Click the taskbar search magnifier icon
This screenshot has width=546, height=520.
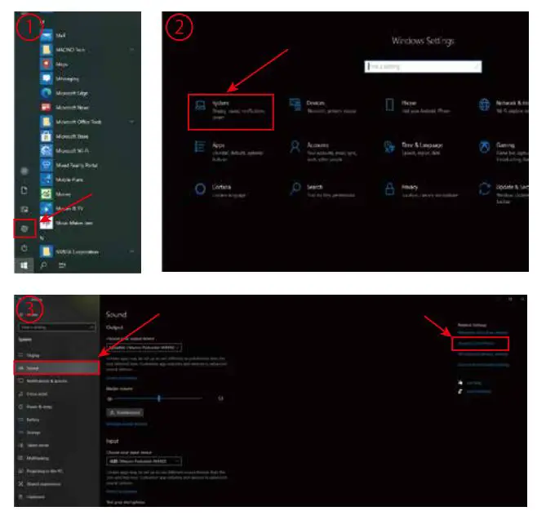(x=43, y=265)
